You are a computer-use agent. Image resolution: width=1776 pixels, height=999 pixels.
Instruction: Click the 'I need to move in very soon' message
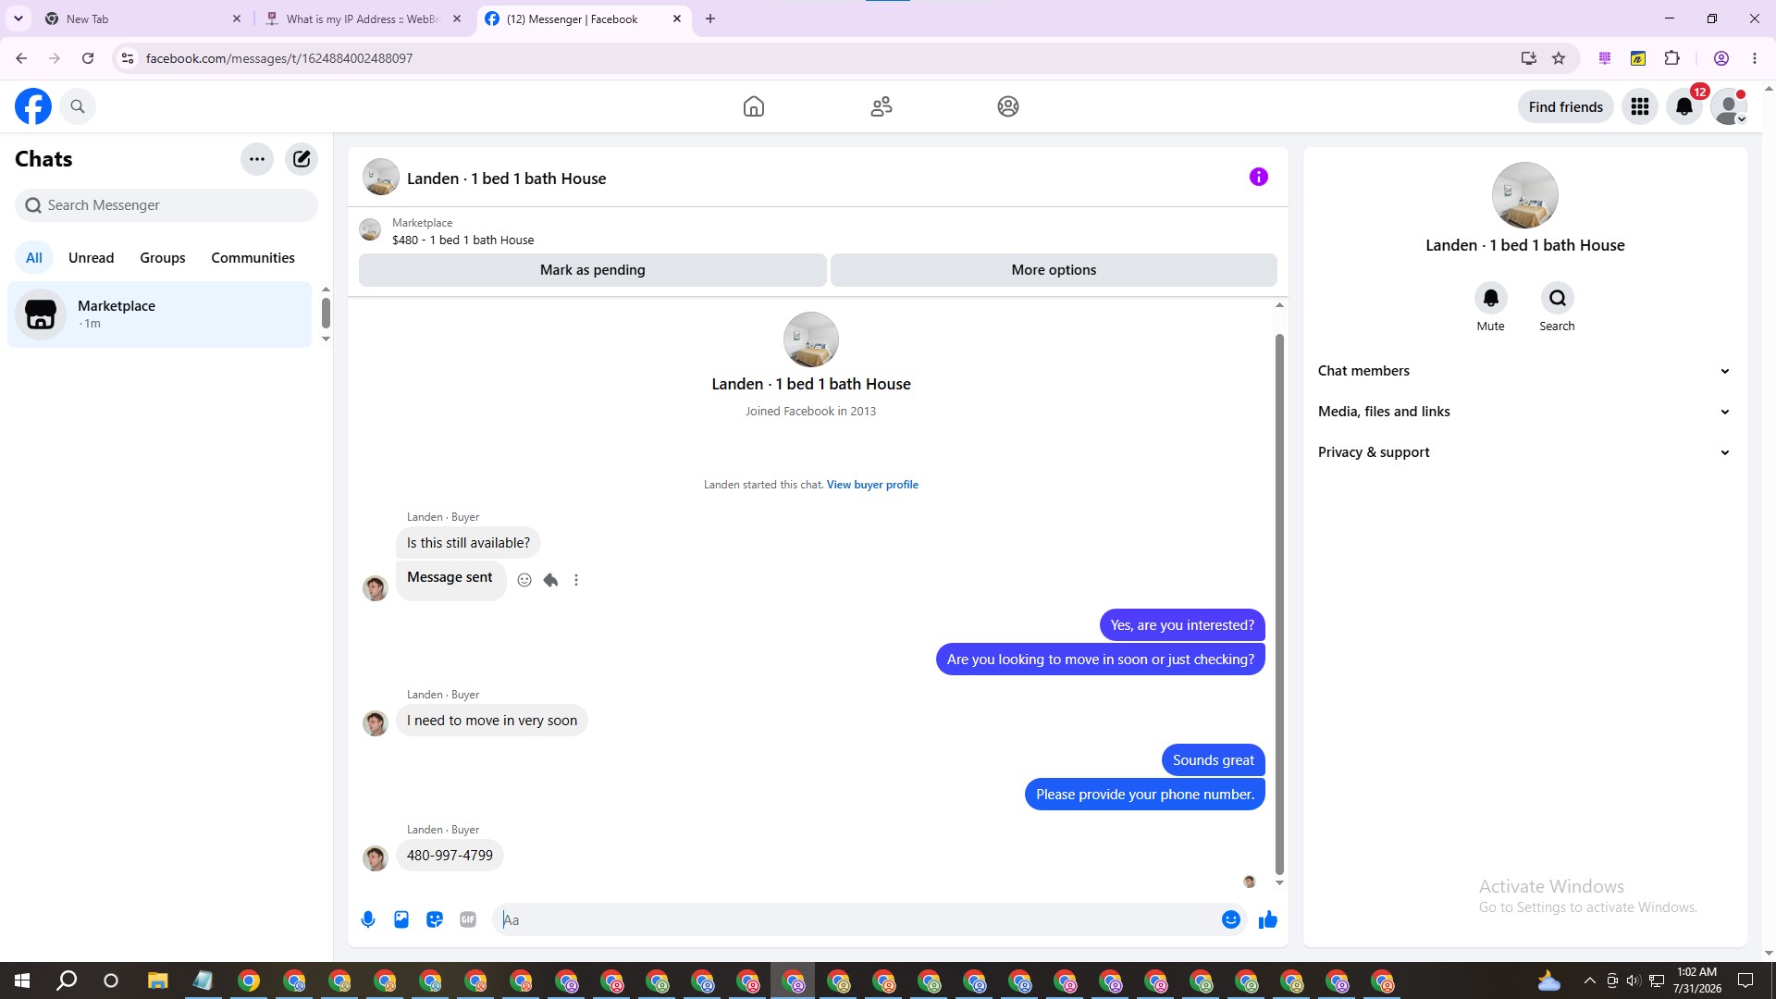[x=492, y=721]
